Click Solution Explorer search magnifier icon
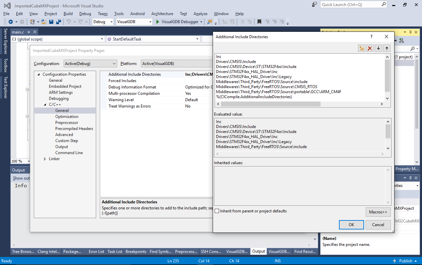The width and height of the screenshot is (422, 265). point(412,49)
